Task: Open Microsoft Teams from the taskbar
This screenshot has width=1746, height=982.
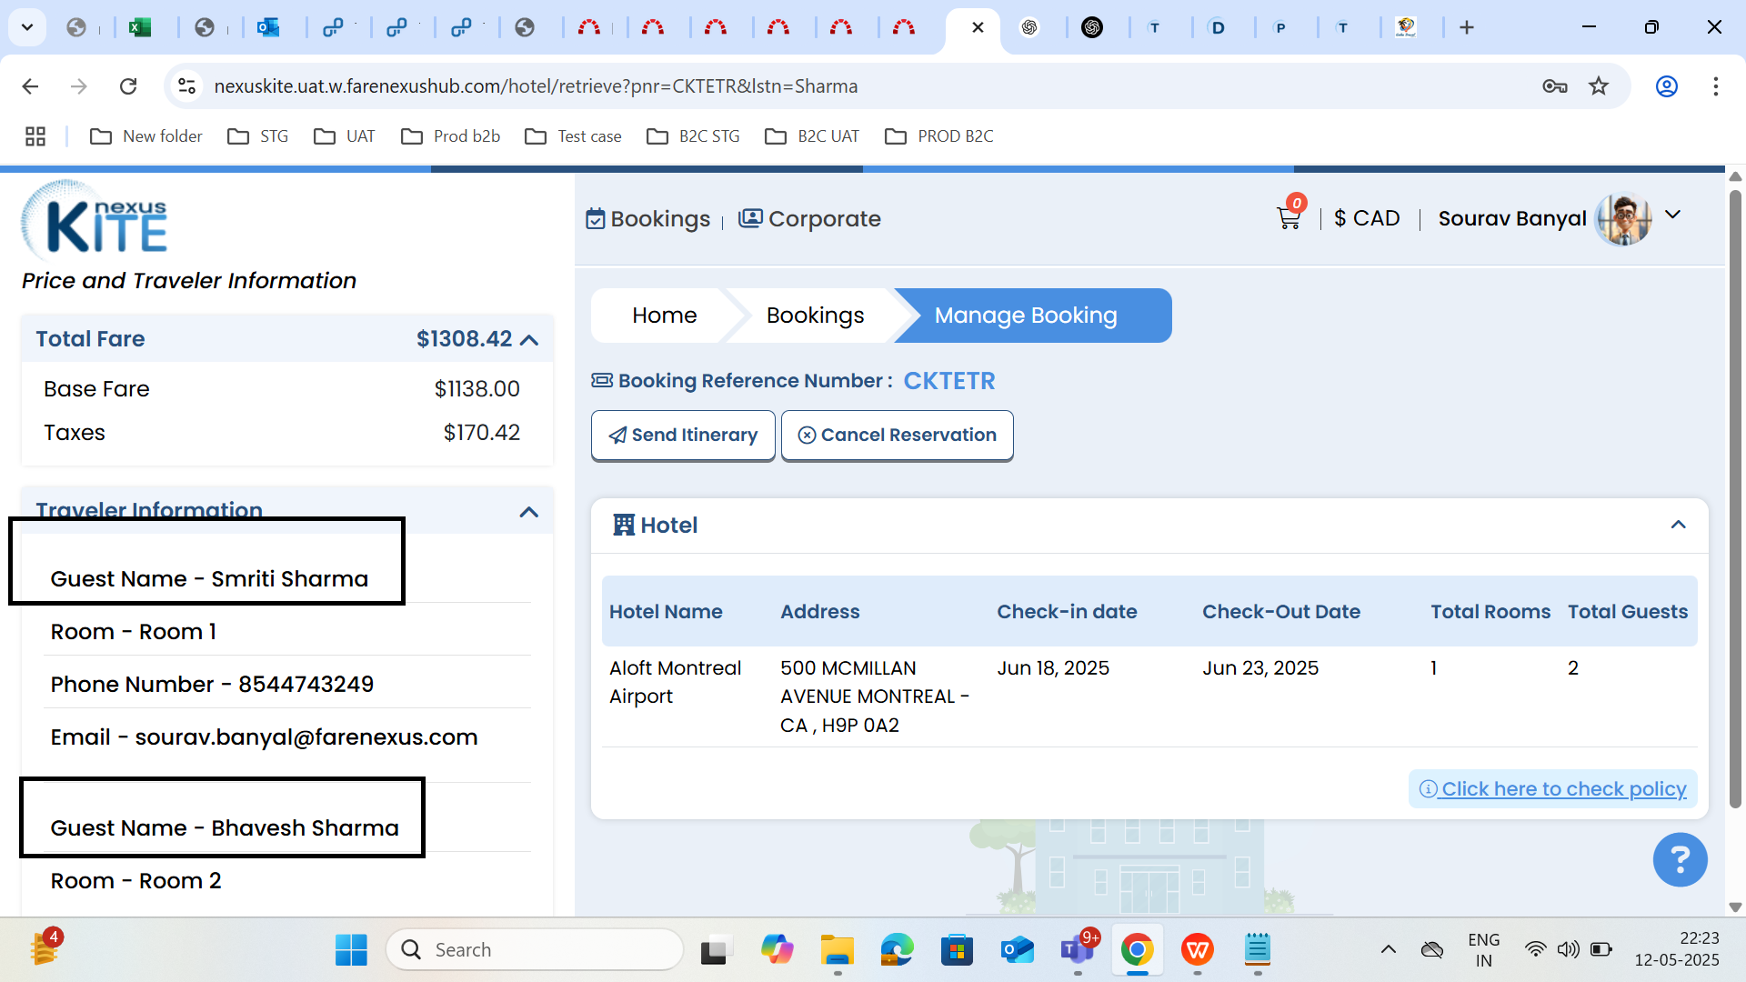Action: (x=1078, y=950)
